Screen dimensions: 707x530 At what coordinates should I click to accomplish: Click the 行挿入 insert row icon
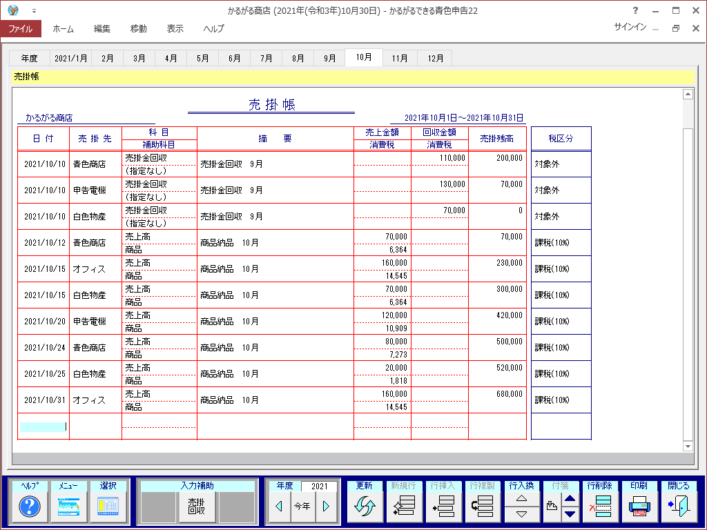[x=443, y=507]
